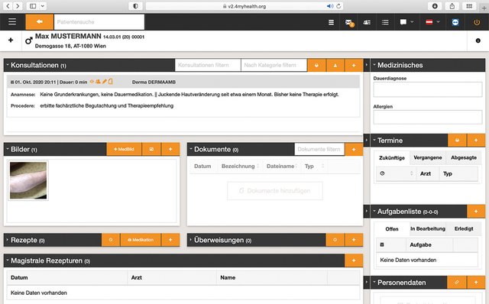489x304 pixels.
Task: Collapse the Aufgabenliste panel
Action: [x=374, y=211]
